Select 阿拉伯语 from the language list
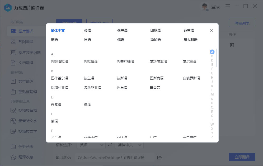Screen dimensions: 263x166 point(91,61)
